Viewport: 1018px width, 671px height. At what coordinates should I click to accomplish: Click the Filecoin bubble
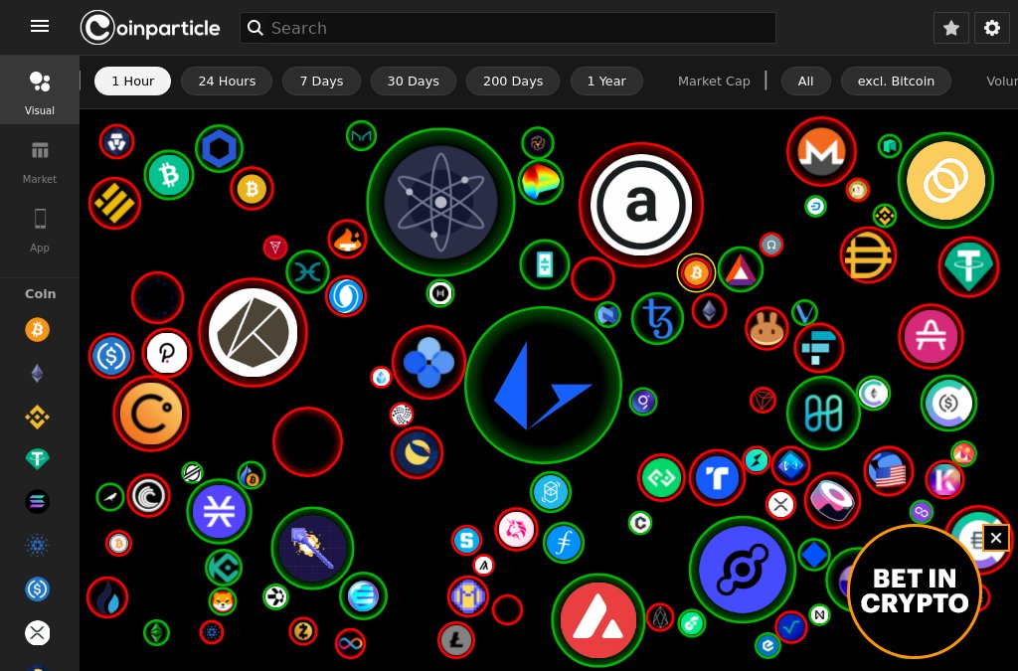563,542
